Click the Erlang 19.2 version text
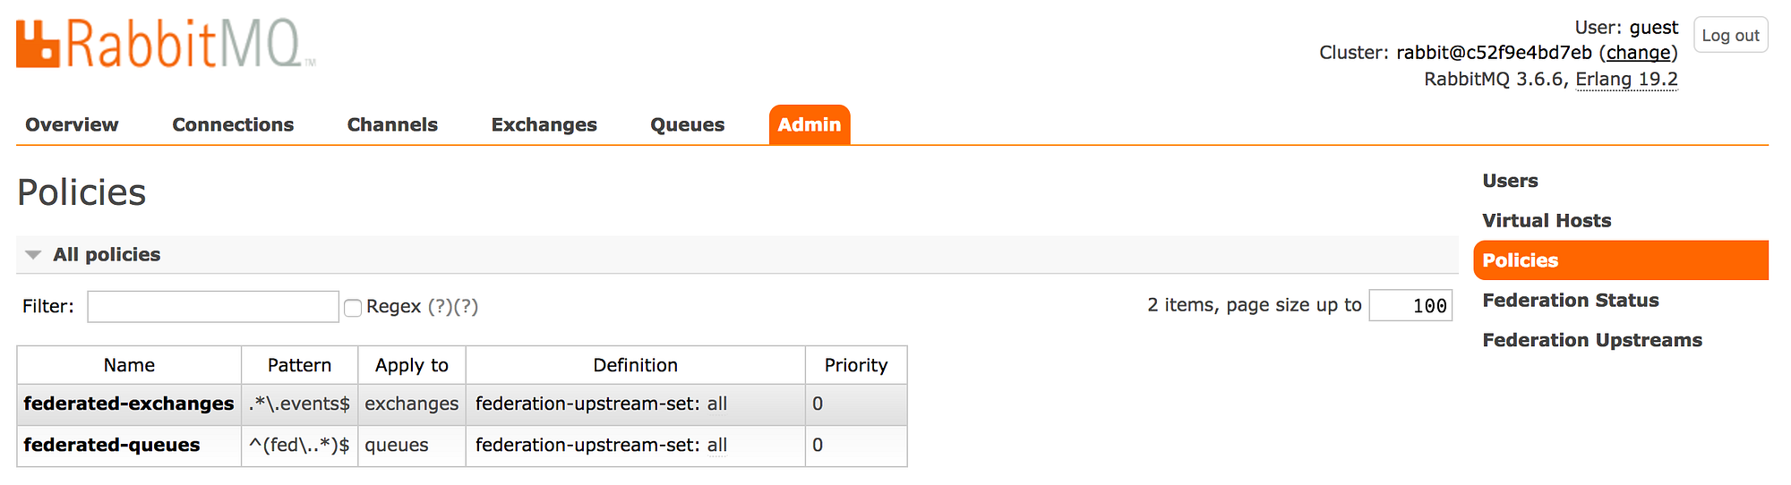Screen dimensions: 1791x485 click(x=1626, y=80)
